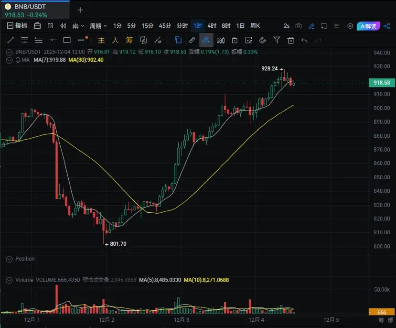Click the candlestick pattern icon
The height and width of the screenshot is (328, 396).
pos(221,40)
